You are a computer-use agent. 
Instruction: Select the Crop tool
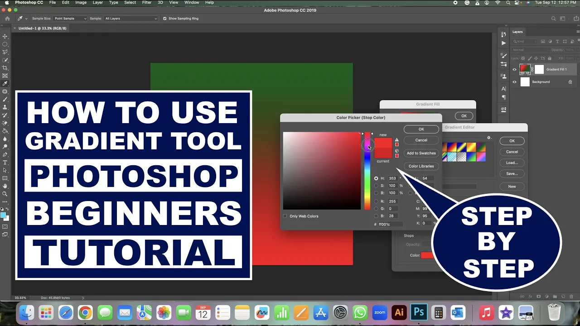[x=5, y=68]
